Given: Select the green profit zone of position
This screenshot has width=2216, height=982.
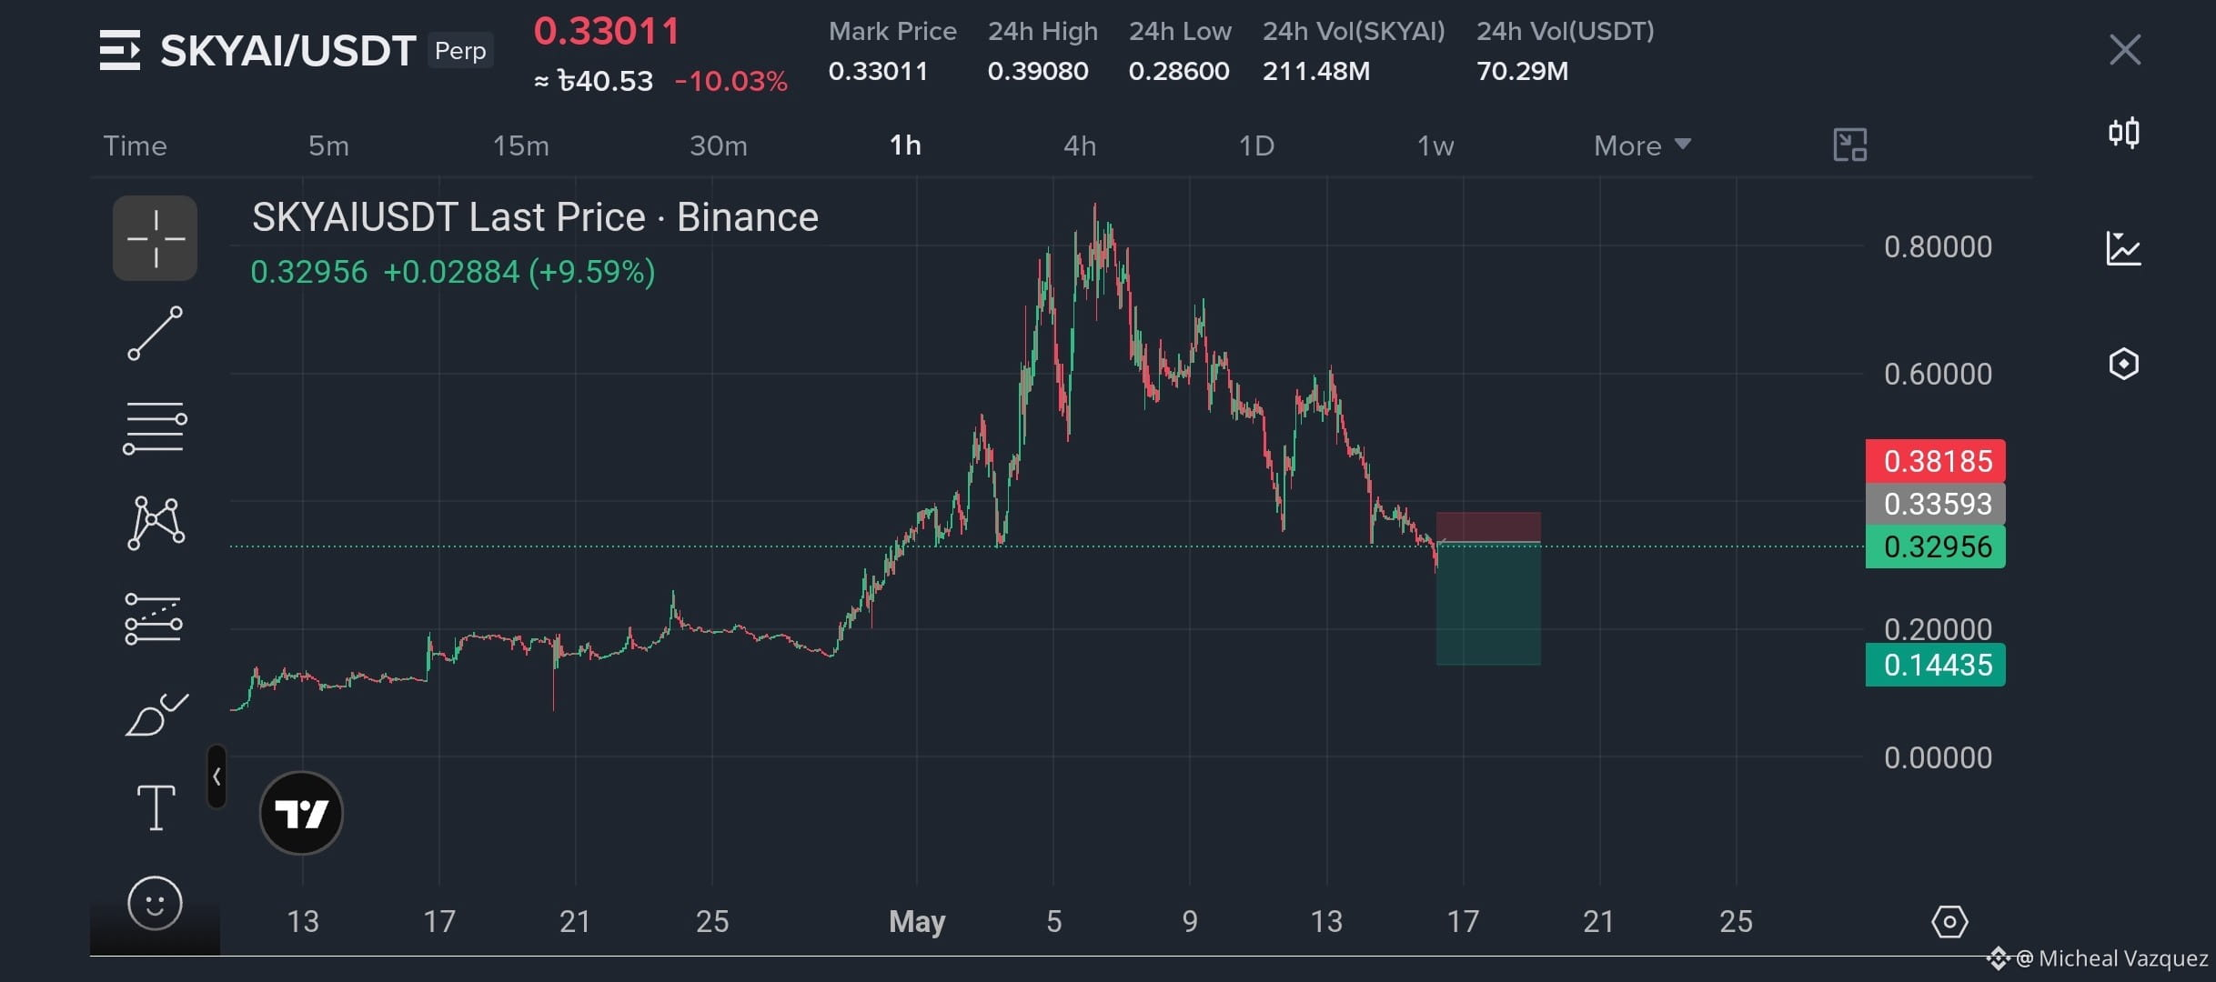Looking at the screenshot, I should pos(1488,605).
